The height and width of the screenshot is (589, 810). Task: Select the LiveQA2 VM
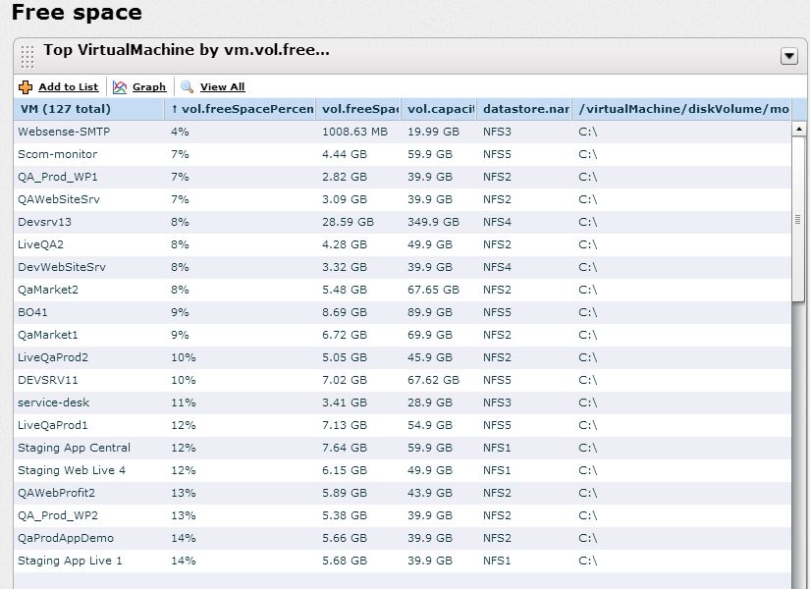[40, 244]
